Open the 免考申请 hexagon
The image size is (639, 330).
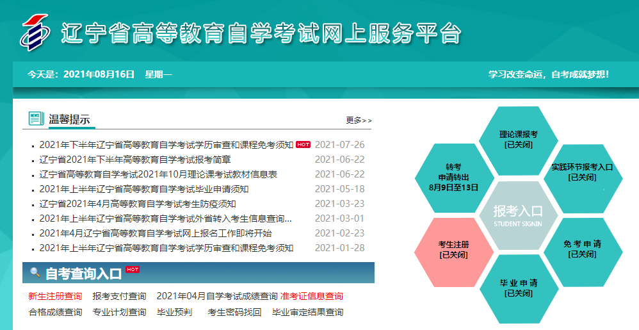click(x=582, y=249)
